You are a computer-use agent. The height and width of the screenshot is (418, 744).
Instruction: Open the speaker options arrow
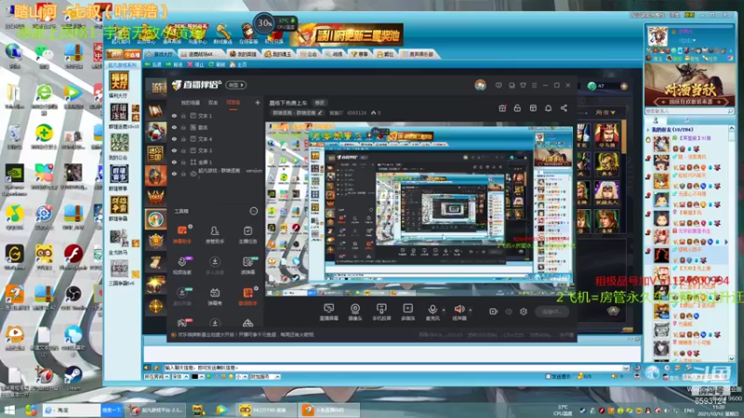(471, 310)
